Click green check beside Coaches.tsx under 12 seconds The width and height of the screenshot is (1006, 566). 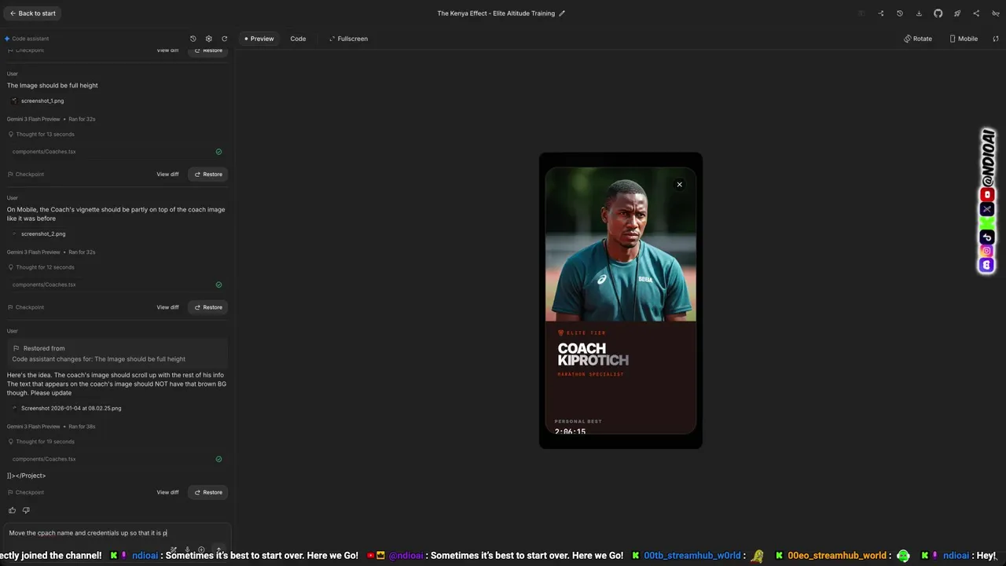pos(218,285)
